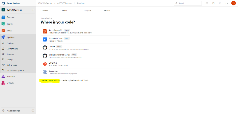
Task: Click the GitHub octocat icon
Action: pos(45,48)
